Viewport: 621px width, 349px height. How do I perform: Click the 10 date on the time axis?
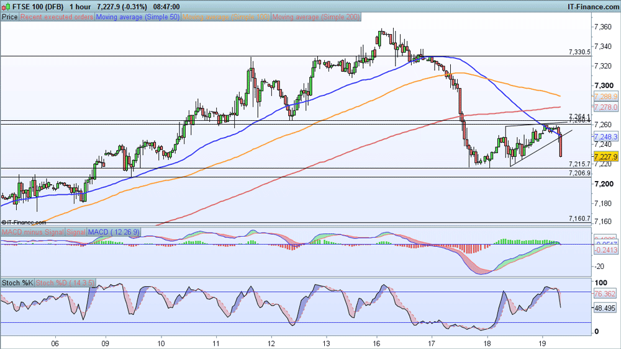(x=161, y=343)
